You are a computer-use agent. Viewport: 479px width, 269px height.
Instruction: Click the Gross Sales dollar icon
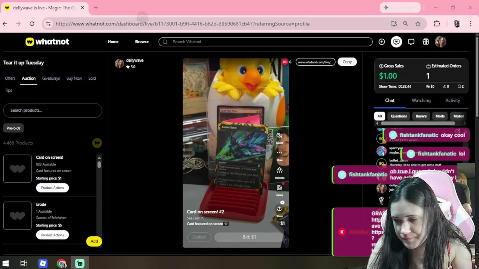(x=381, y=66)
